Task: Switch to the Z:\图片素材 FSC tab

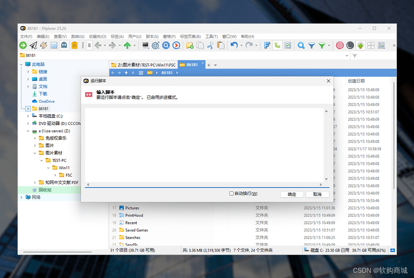Action: tap(143, 65)
